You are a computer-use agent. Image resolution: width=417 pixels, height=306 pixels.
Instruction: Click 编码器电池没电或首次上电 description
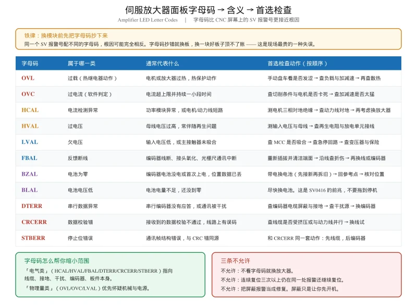coord(193,174)
